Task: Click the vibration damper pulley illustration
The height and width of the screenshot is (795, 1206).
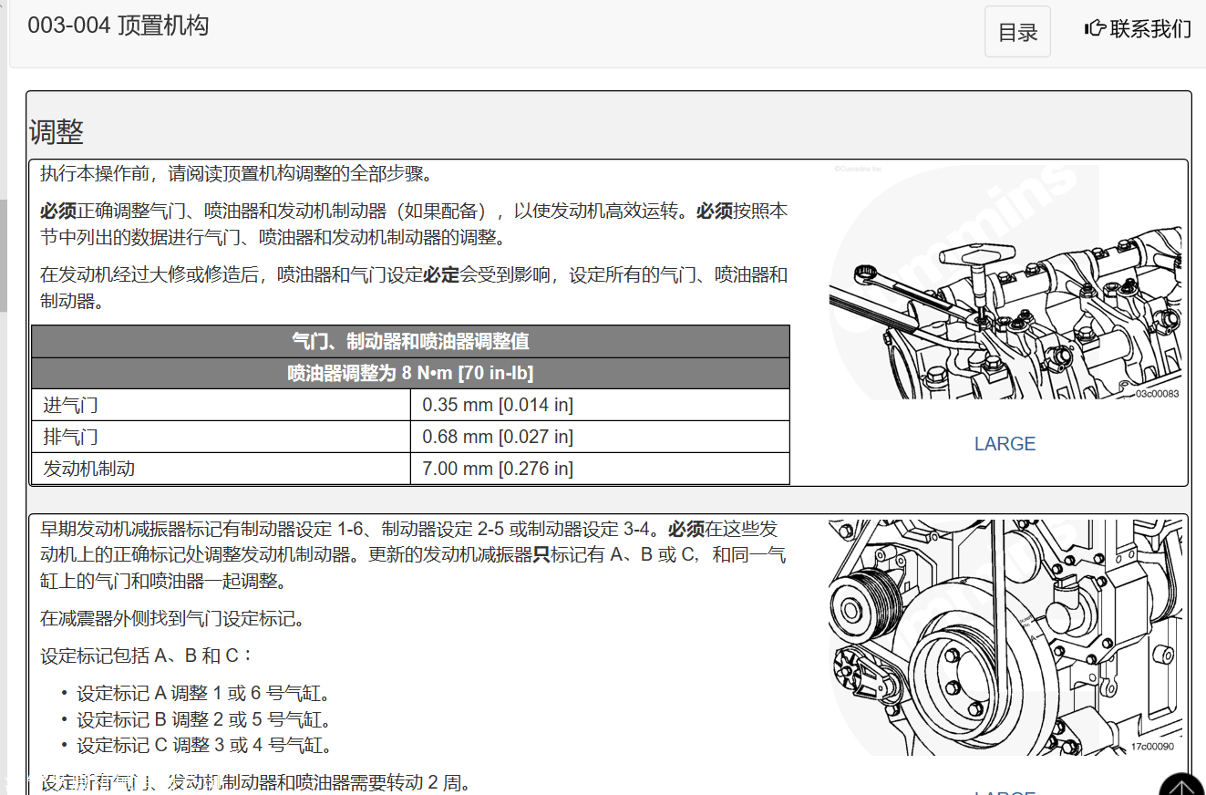Action: 1005,638
